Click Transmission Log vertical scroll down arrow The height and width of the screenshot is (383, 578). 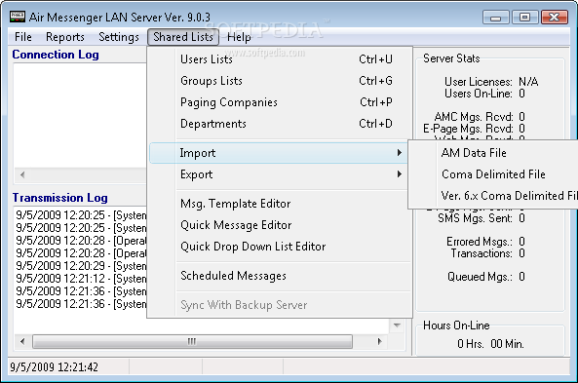point(397,326)
